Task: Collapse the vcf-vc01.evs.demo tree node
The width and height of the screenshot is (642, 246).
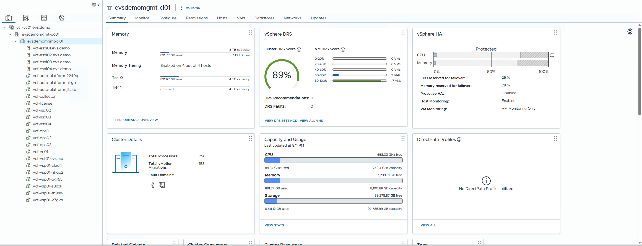Action: click(5, 27)
